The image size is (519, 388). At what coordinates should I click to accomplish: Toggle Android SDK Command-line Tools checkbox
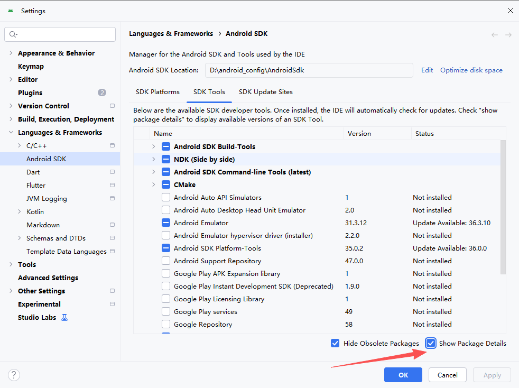pos(166,172)
